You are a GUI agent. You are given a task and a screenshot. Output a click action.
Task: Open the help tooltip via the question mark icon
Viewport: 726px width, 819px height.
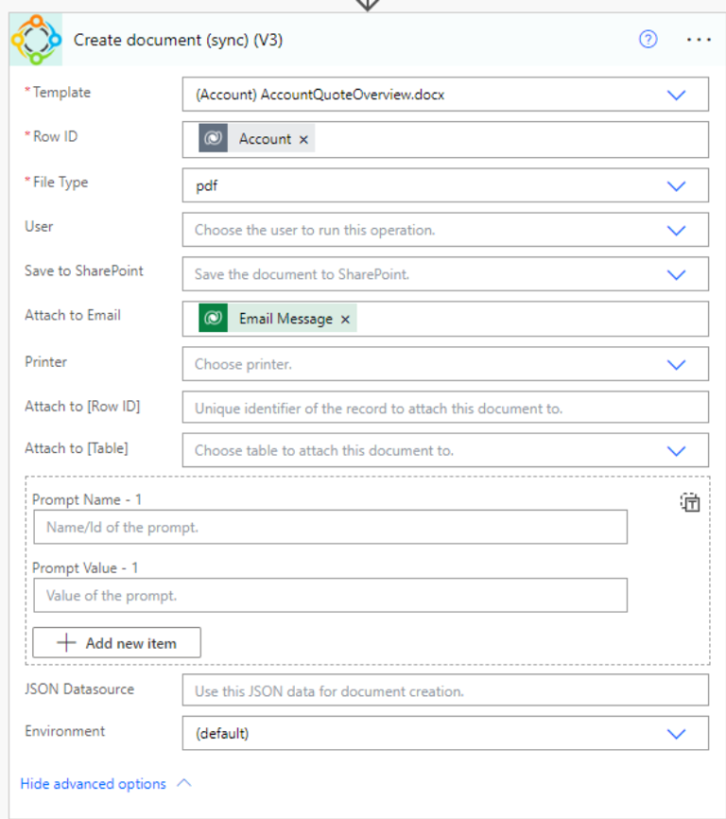648,40
